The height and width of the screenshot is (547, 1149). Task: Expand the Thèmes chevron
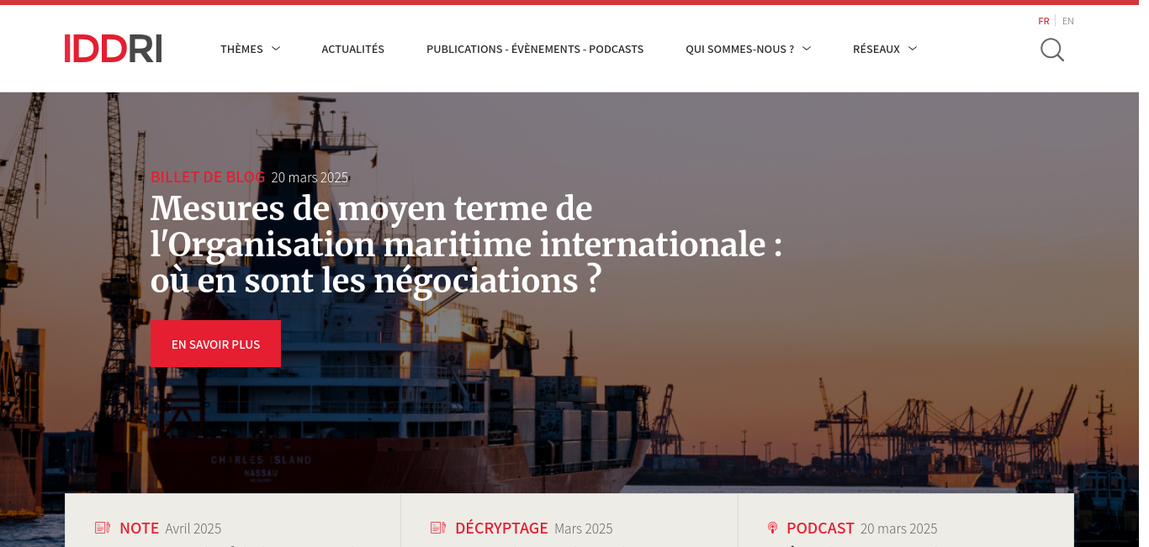276,49
